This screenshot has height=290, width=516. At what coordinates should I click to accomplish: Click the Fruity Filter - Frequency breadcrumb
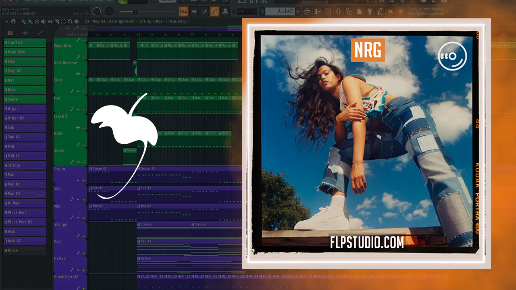point(163,21)
